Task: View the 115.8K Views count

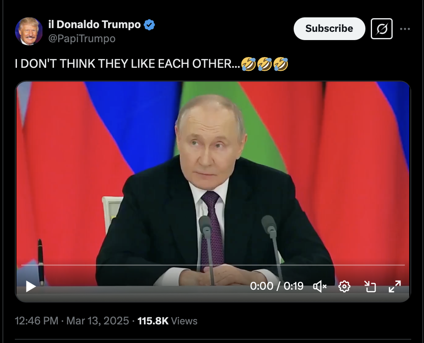Action: click(x=167, y=321)
